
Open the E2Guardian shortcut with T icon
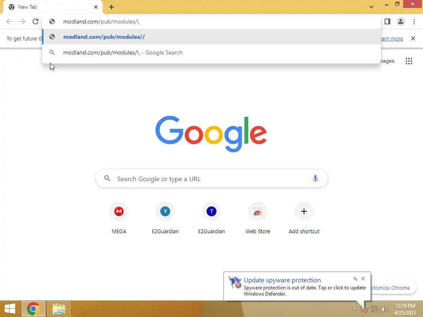click(x=211, y=218)
